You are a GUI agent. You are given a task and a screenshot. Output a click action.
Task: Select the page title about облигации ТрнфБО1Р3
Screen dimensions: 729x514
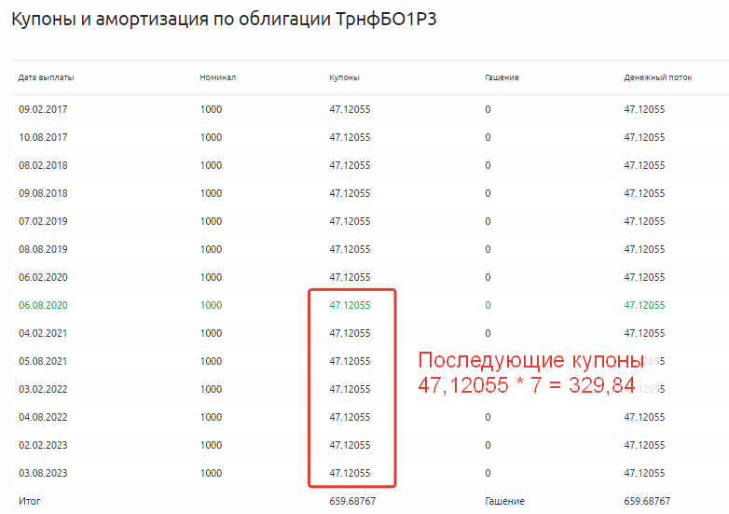pyautogui.click(x=223, y=21)
